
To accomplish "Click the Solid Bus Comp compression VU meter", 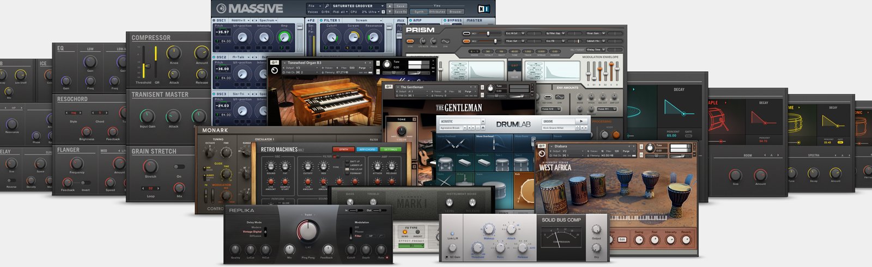I will pos(561,237).
